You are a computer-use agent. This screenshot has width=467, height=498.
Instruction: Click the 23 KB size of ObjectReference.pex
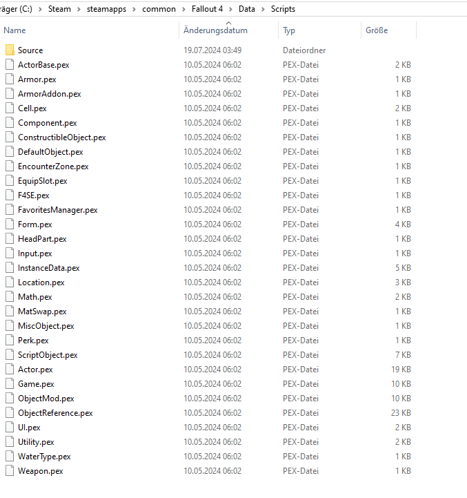(x=401, y=413)
